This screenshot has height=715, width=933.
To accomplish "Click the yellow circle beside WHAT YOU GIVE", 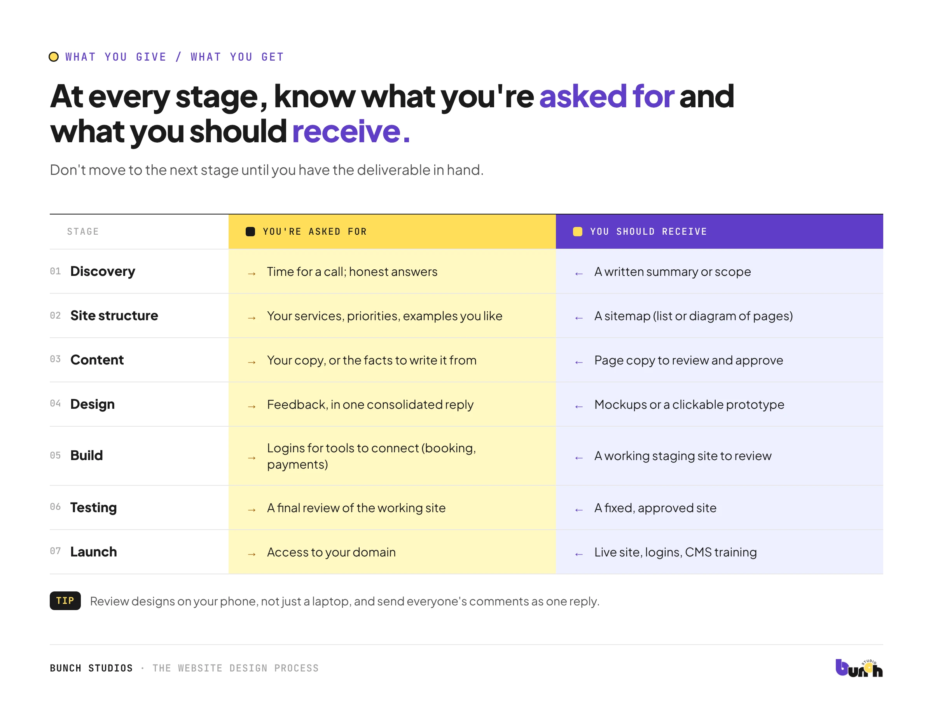I will point(54,57).
